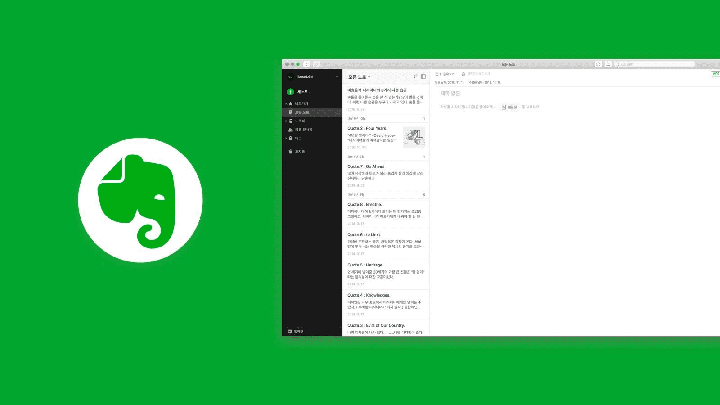Click the tag icon in the note header
This screenshot has height=405, width=720.
[463, 74]
